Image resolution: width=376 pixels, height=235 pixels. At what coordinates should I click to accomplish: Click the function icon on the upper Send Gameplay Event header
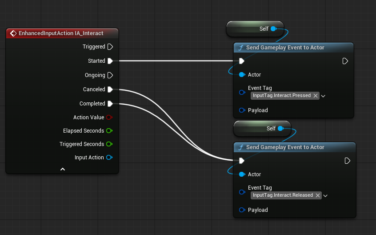(241, 48)
